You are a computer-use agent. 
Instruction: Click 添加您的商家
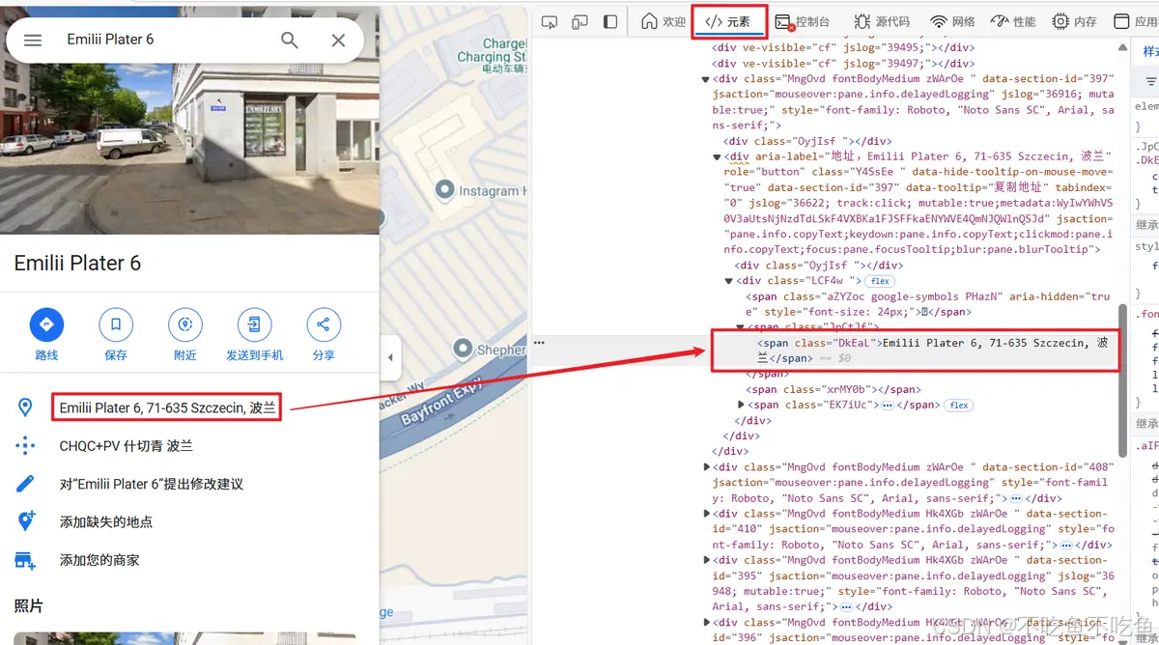pyautogui.click(x=99, y=560)
